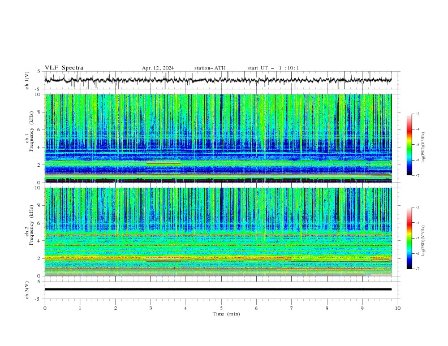The height and width of the screenshot is (346, 448).
Task: Click the "-5" tick on ch.2 colorbar
Action: (417, 238)
